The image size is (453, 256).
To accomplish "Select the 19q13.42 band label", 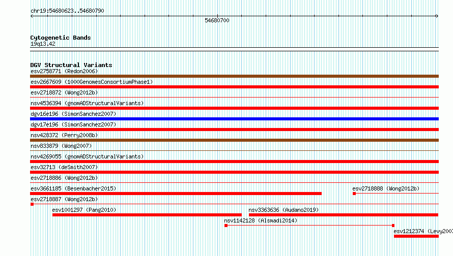I will (43, 44).
